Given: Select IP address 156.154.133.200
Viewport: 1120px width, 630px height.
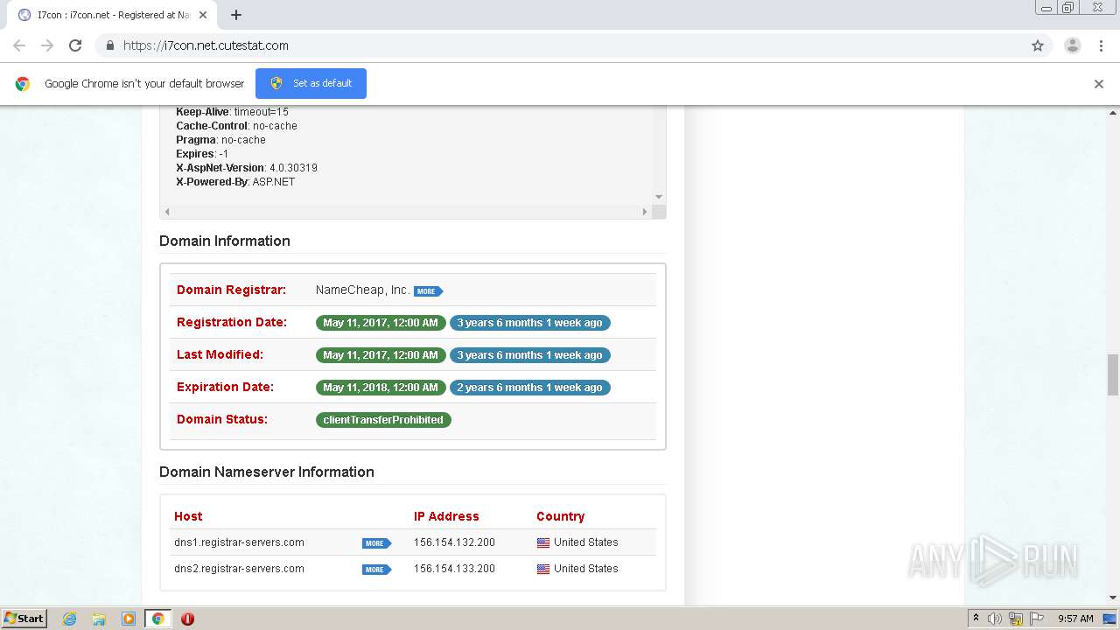Looking at the screenshot, I should tap(454, 569).
